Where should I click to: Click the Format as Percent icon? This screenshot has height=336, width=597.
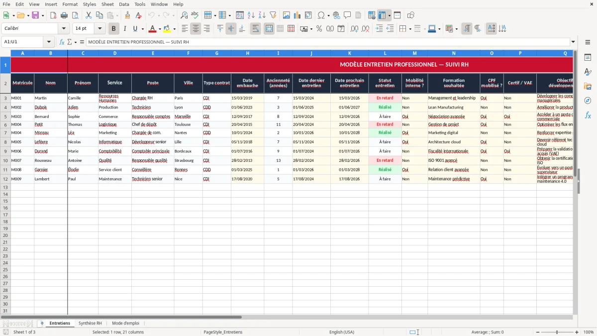[x=319, y=29]
